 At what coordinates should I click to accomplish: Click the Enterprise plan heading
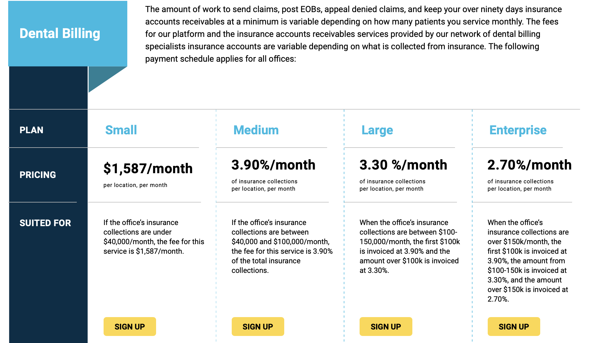click(x=518, y=130)
